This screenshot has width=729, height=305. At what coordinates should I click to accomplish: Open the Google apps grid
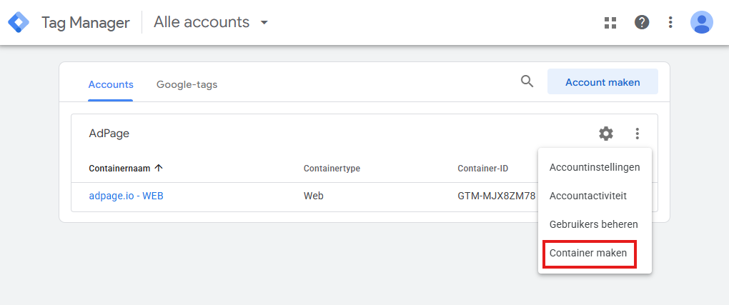click(x=610, y=22)
